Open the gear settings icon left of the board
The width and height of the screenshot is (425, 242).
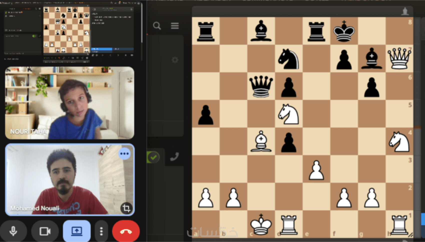175,60
